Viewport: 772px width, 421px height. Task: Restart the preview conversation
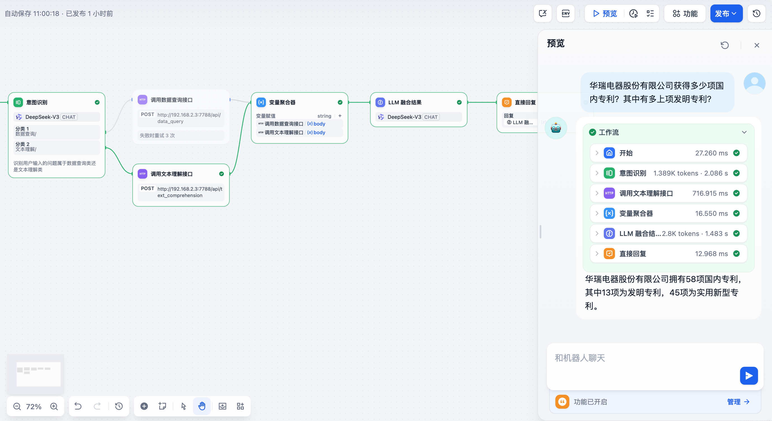725,45
